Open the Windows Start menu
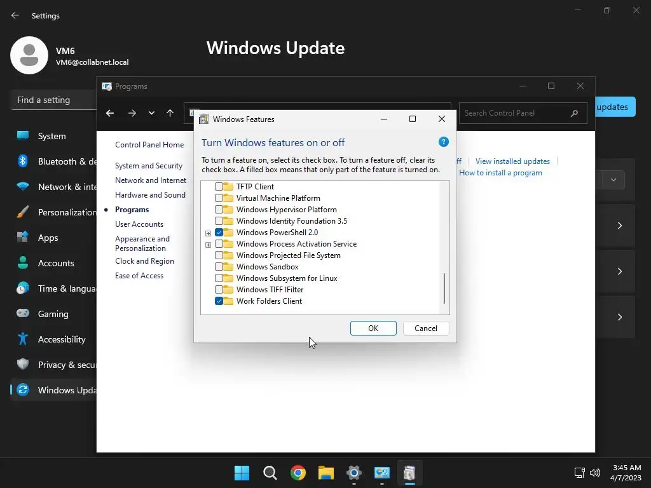 pyautogui.click(x=242, y=473)
